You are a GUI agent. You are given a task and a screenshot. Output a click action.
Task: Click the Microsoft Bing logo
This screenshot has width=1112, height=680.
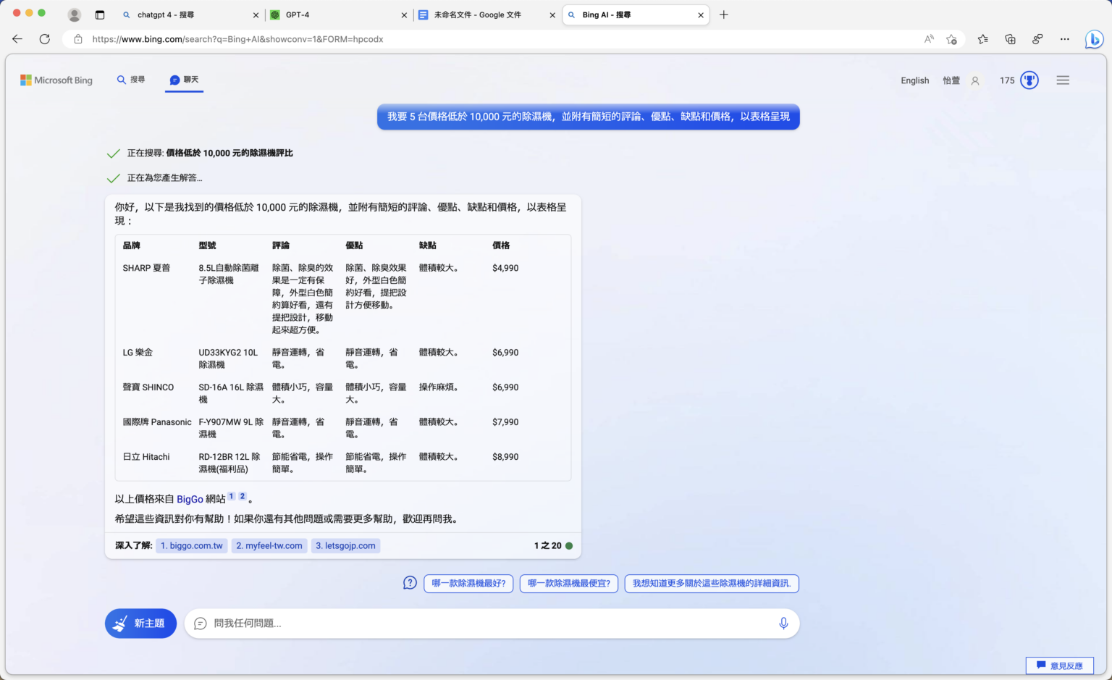point(56,80)
